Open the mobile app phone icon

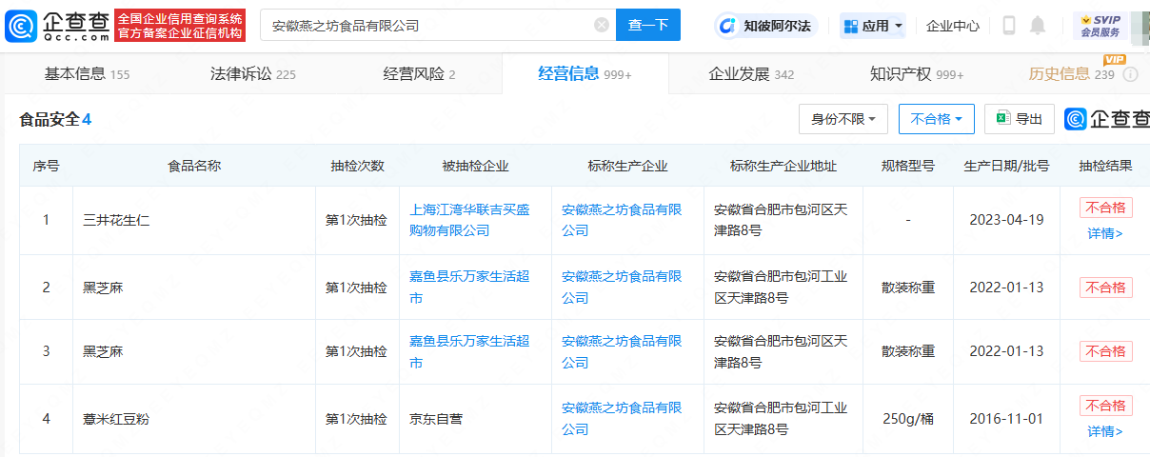coord(1009,26)
